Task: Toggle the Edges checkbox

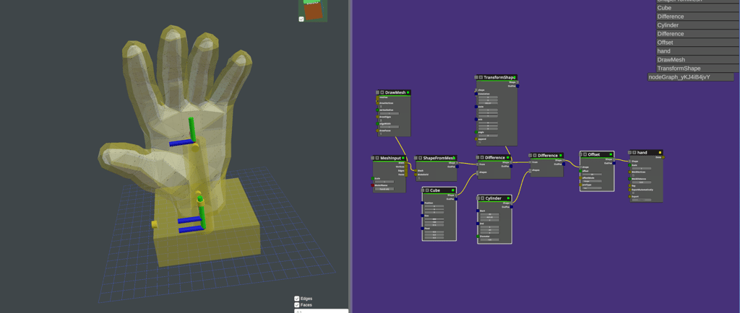Action: (x=297, y=299)
